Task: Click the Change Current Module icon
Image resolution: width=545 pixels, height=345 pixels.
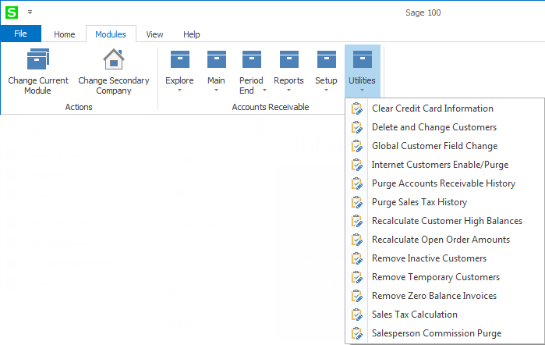Action: click(x=38, y=59)
